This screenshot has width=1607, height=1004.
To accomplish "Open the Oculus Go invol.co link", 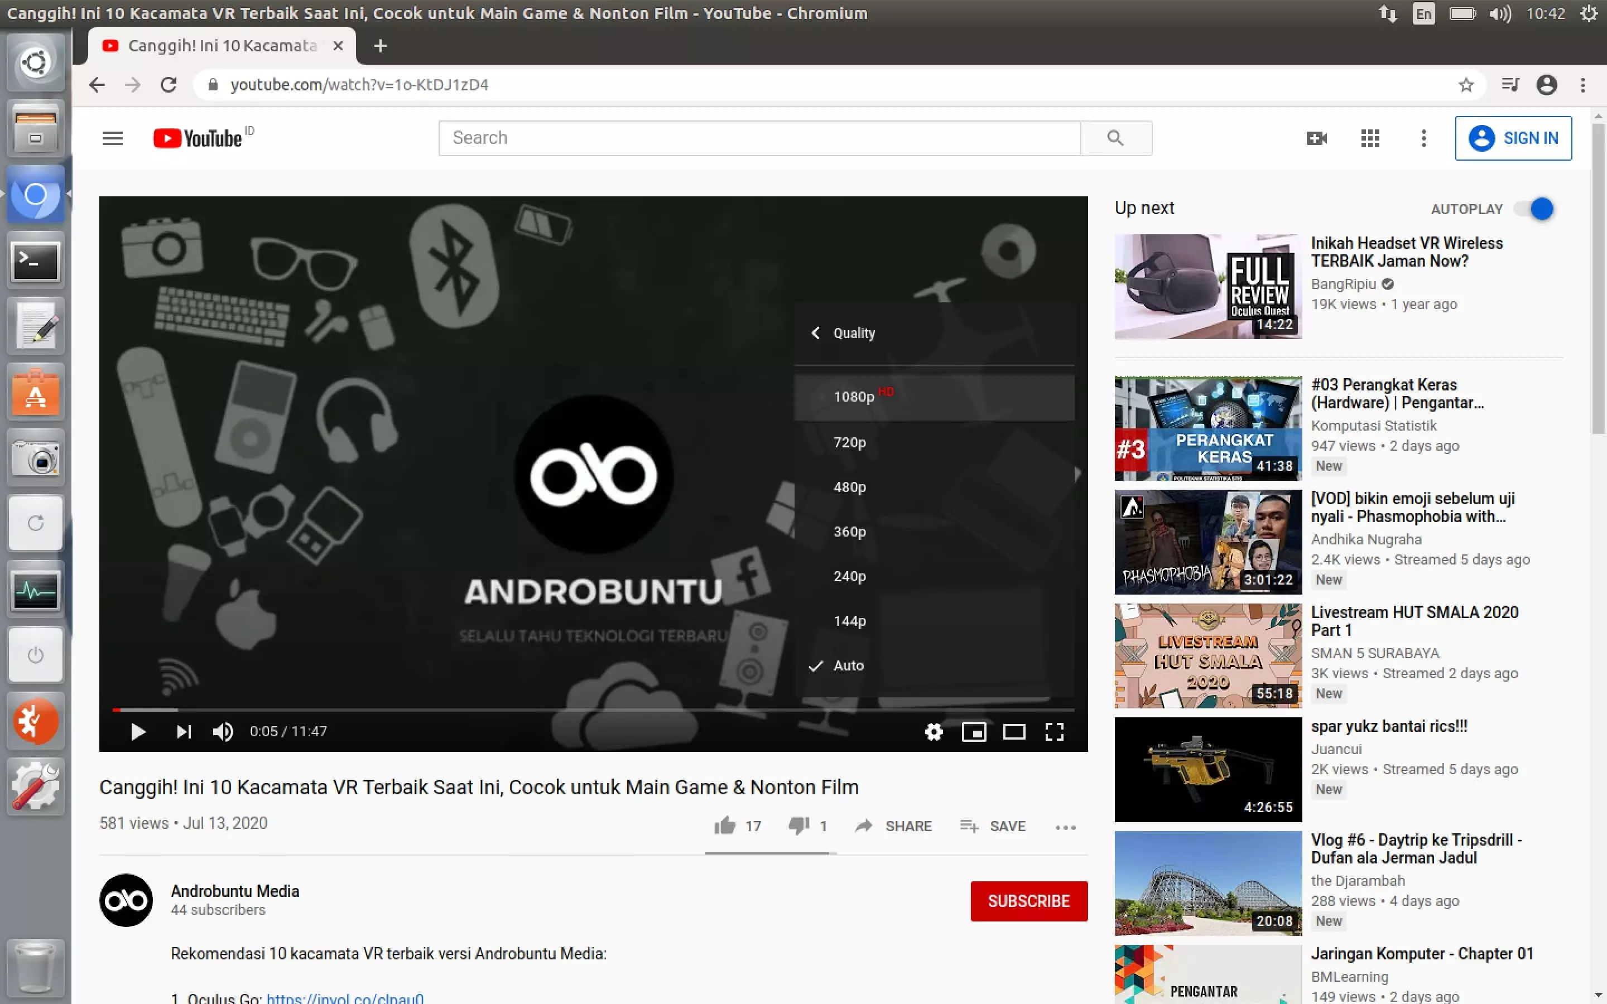I will pos(345,996).
